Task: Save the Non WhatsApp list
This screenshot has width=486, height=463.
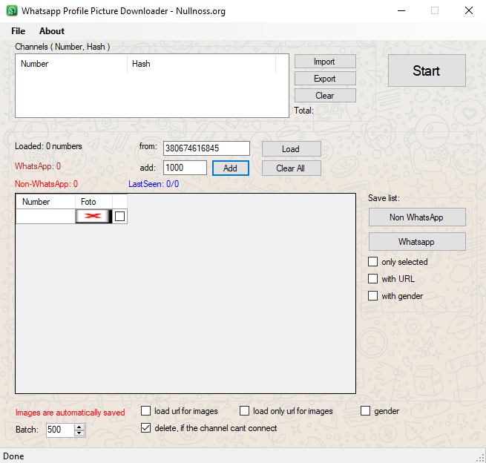Action: (x=416, y=217)
